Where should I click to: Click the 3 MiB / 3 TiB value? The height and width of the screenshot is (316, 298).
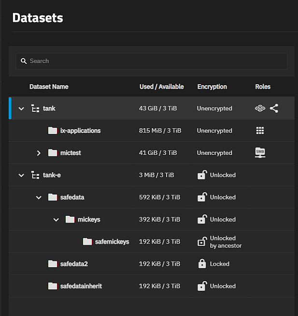pyautogui.click(x=156, y=175)
